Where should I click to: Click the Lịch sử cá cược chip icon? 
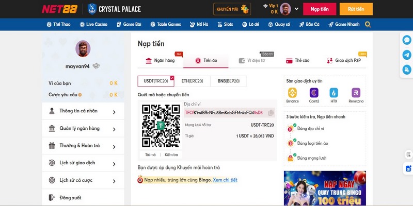point(52,180)
